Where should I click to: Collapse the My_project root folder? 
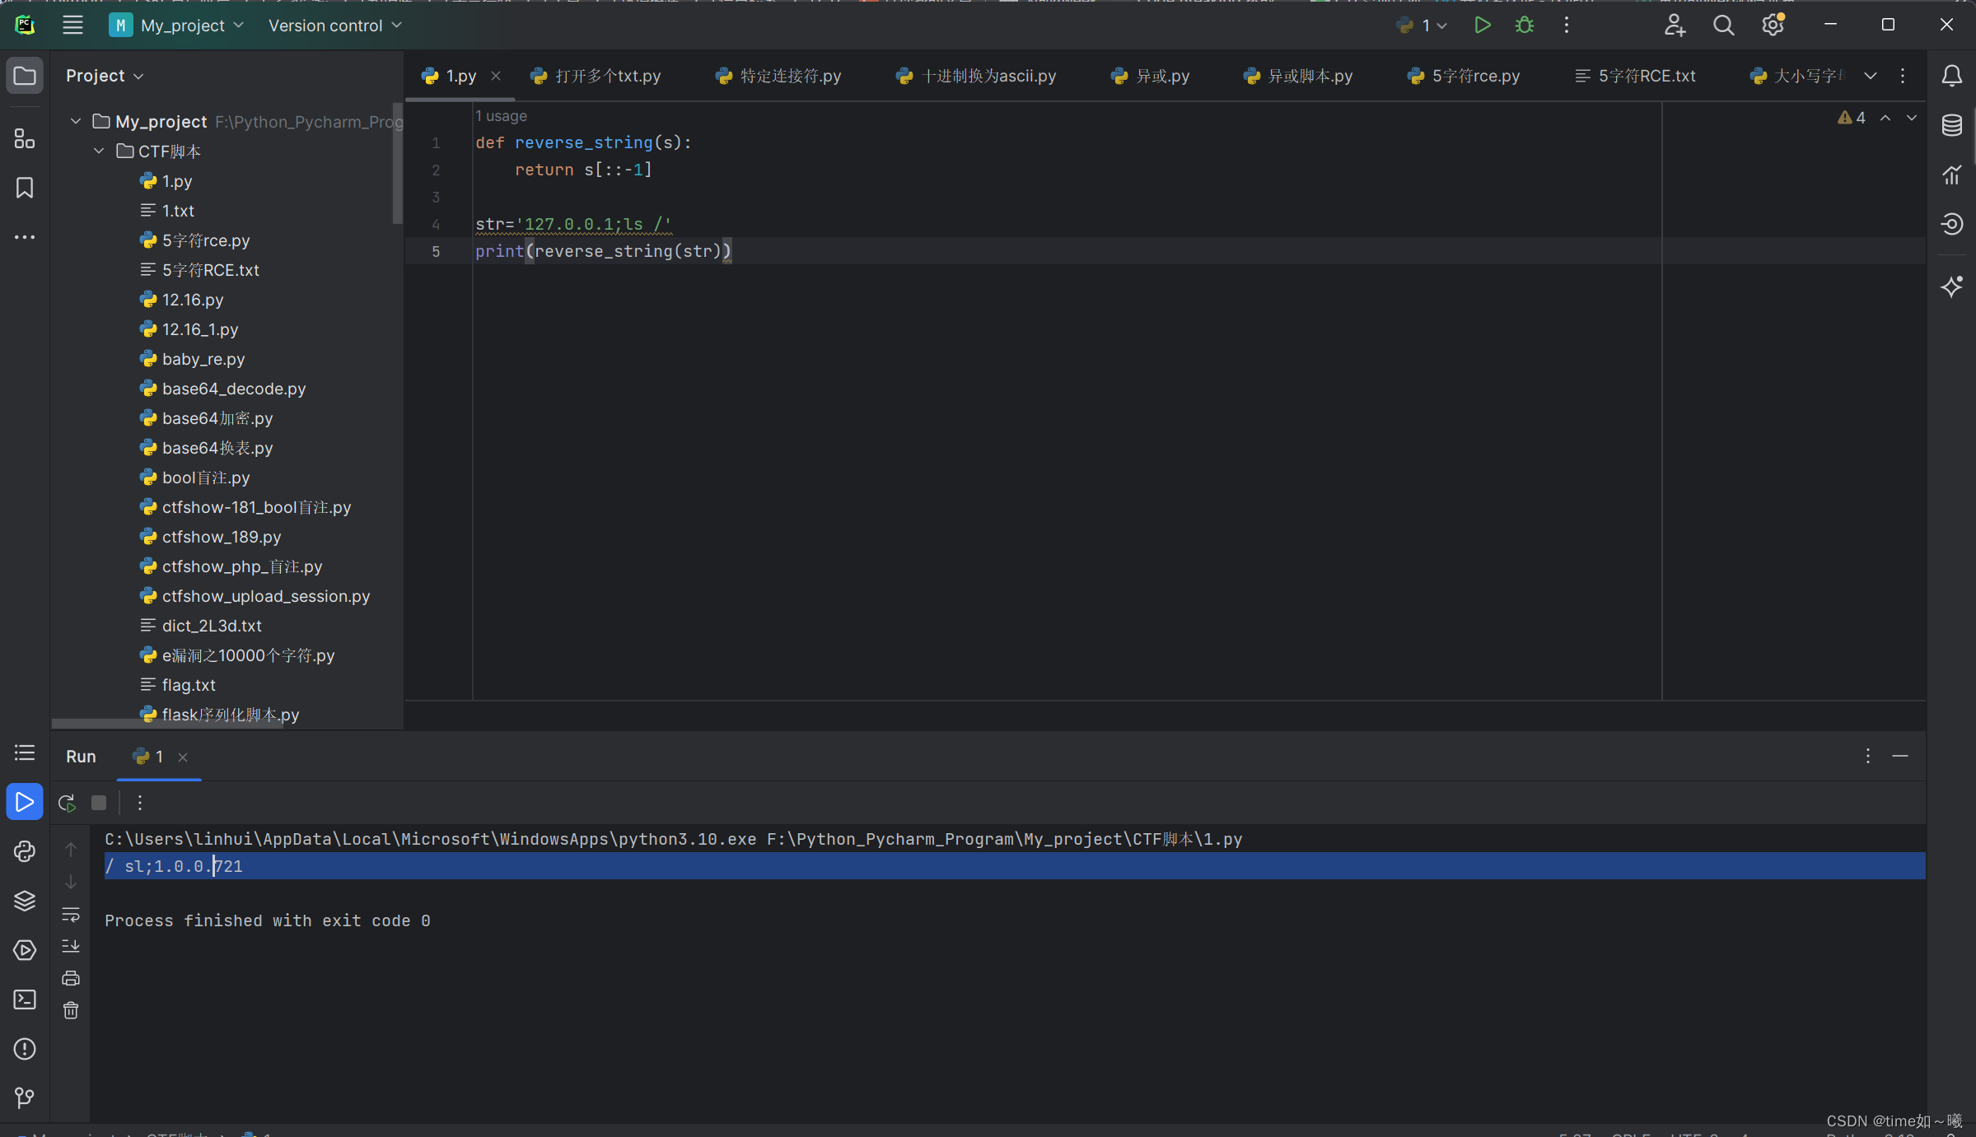coord(76,122)
